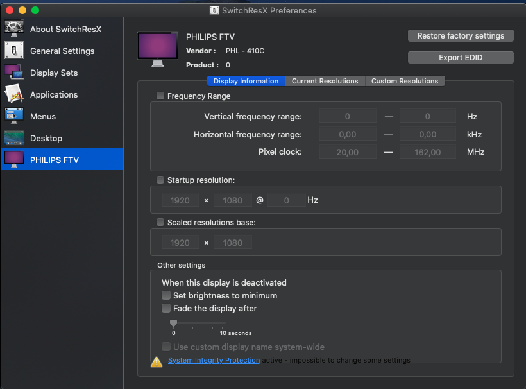Close the SwitchResX Preferences window

tap(10, 10)
